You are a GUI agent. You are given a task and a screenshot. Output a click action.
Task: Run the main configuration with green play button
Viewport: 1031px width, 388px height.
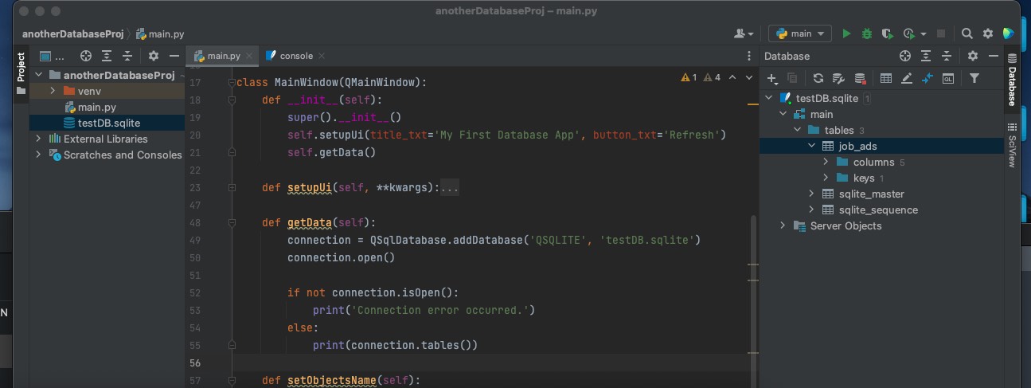pyautogui.click(x=846, y=33)
